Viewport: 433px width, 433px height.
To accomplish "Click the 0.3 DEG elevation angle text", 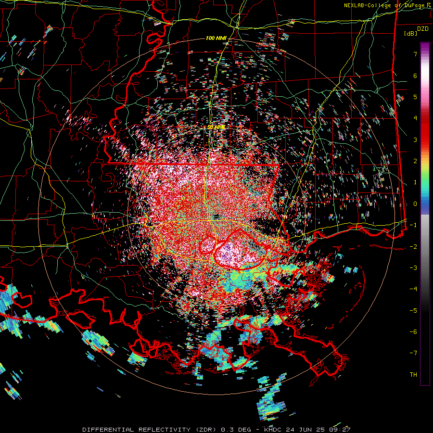I will (x=236, y=430).
